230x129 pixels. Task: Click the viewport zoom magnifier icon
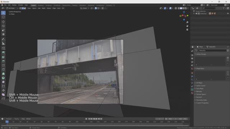(187, 22)
